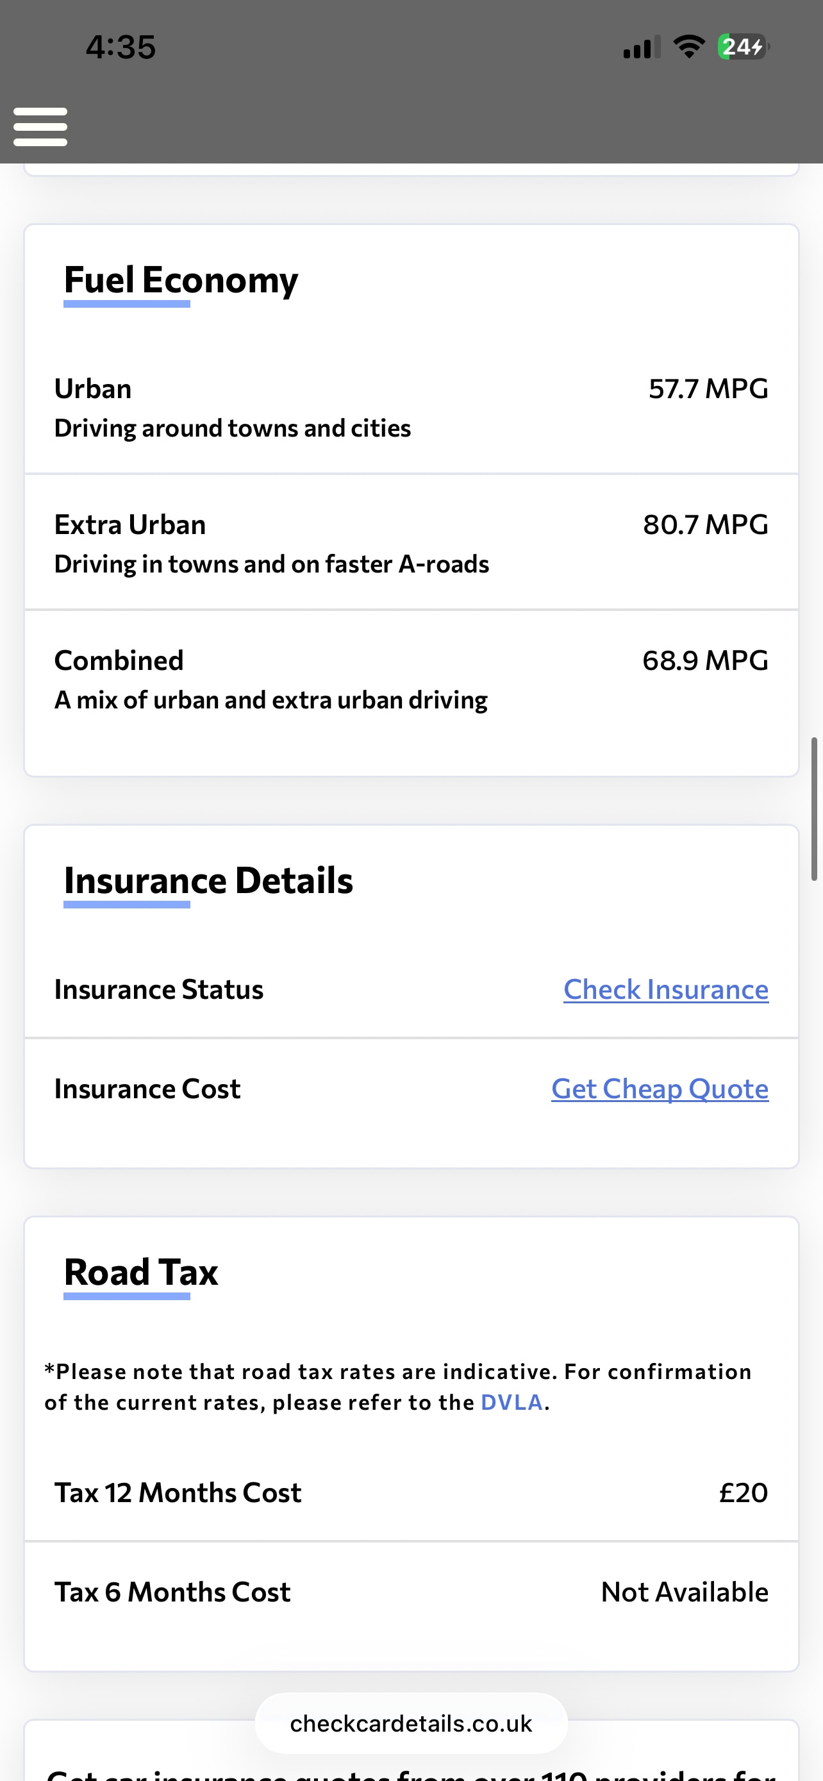Viewport: 823px width, 1781px height.
Task: Select the Tax 12 Months Cost row
Action: [x=411, y=1493]
